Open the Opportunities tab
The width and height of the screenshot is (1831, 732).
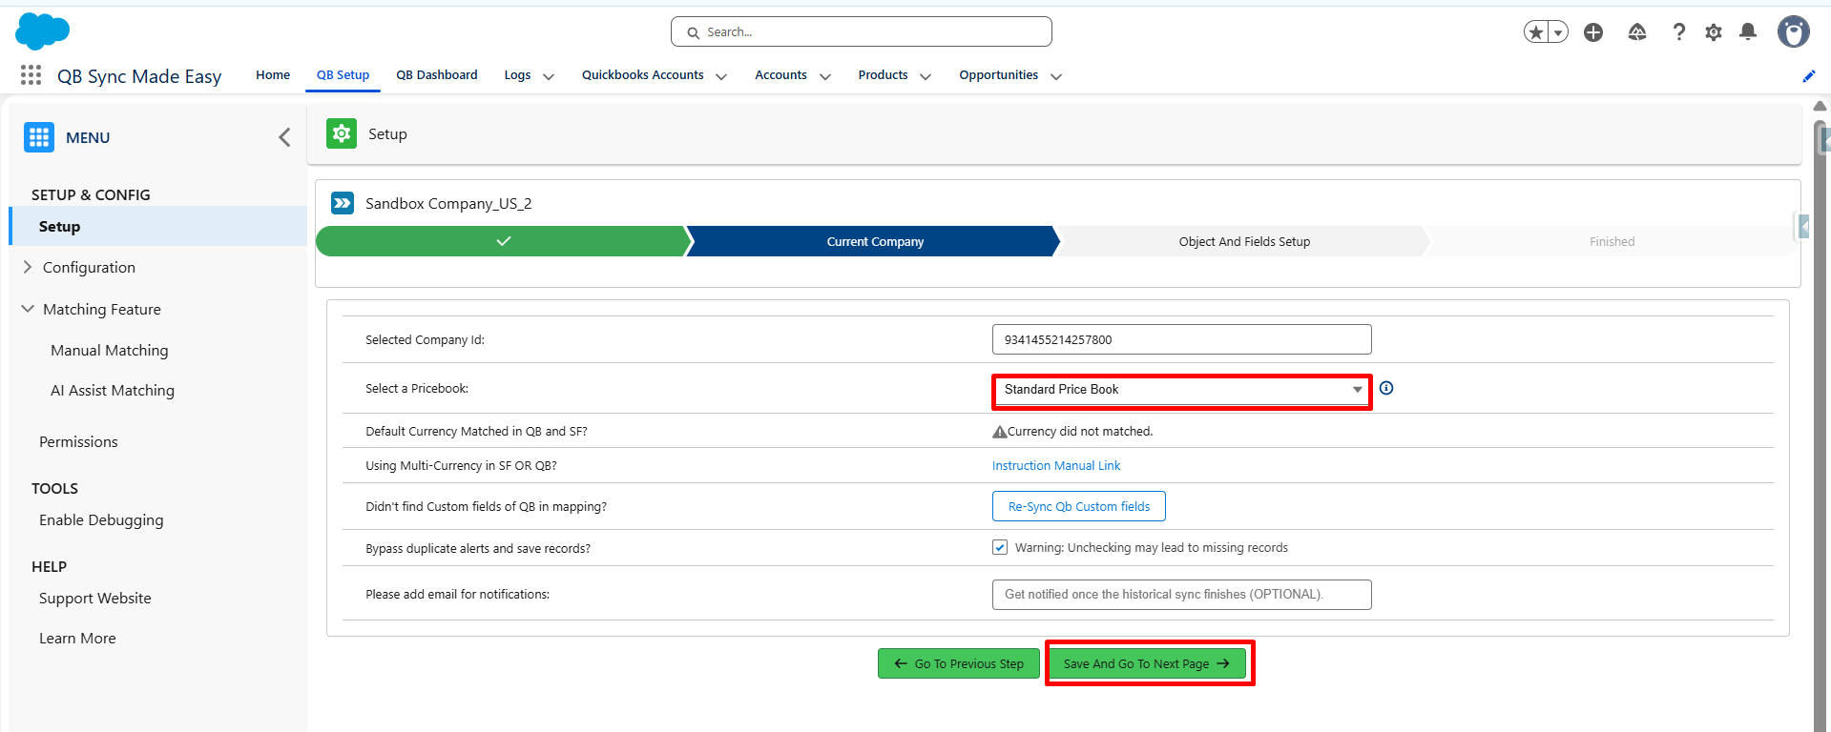(x=999, y=75)
